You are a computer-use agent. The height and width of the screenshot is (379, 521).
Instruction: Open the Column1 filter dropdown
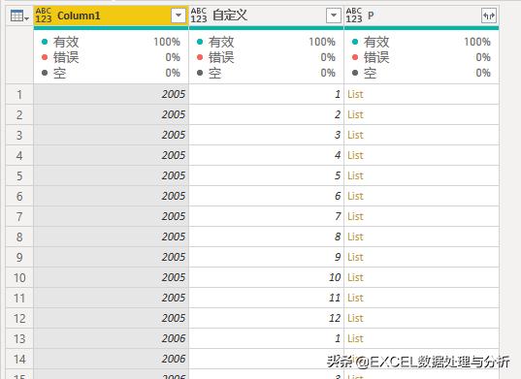[179, 16]
